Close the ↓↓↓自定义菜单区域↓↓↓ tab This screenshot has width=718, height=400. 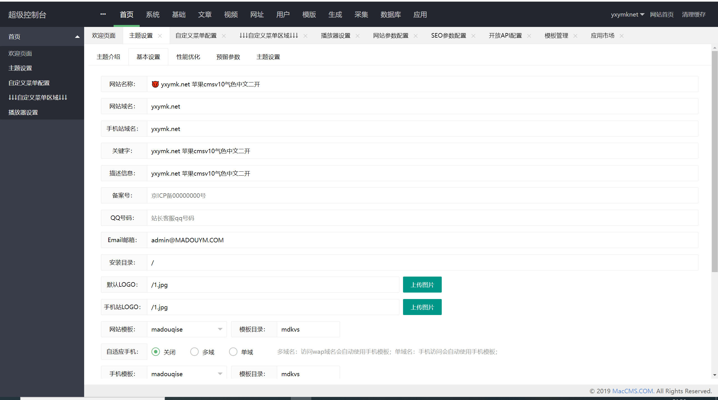pos(305,36)
